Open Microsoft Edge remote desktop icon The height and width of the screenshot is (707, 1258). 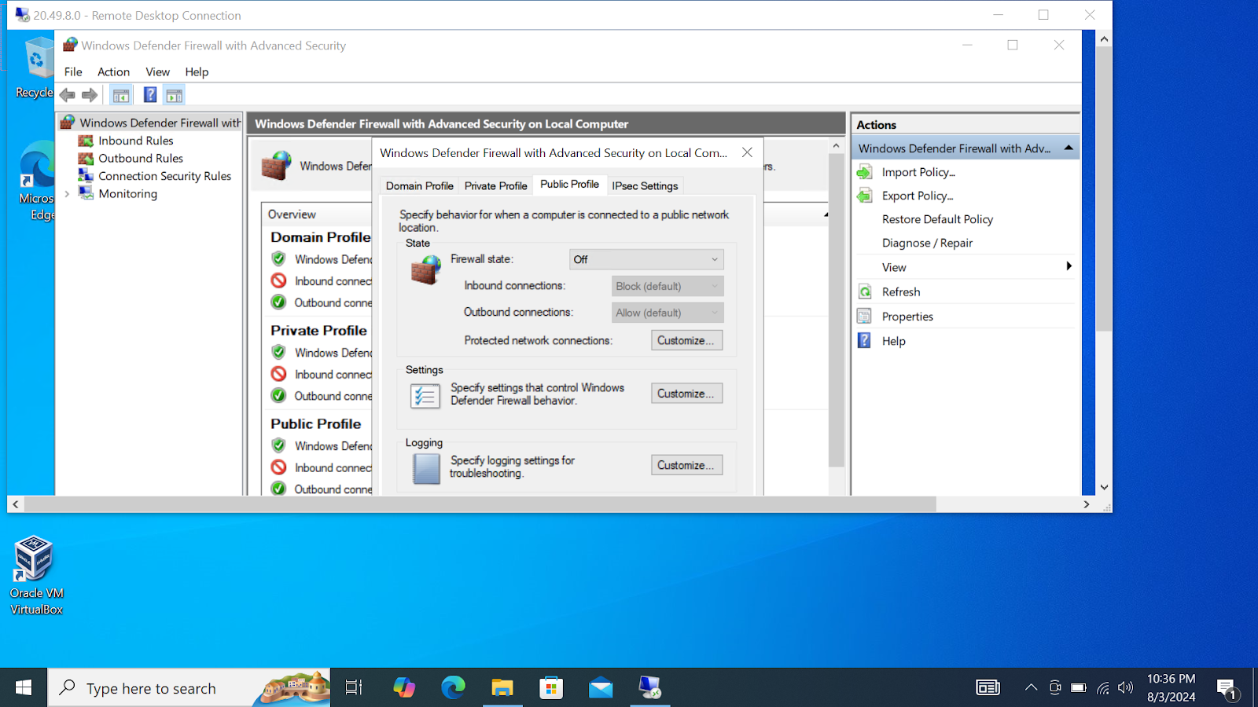[x=36, y=182]
